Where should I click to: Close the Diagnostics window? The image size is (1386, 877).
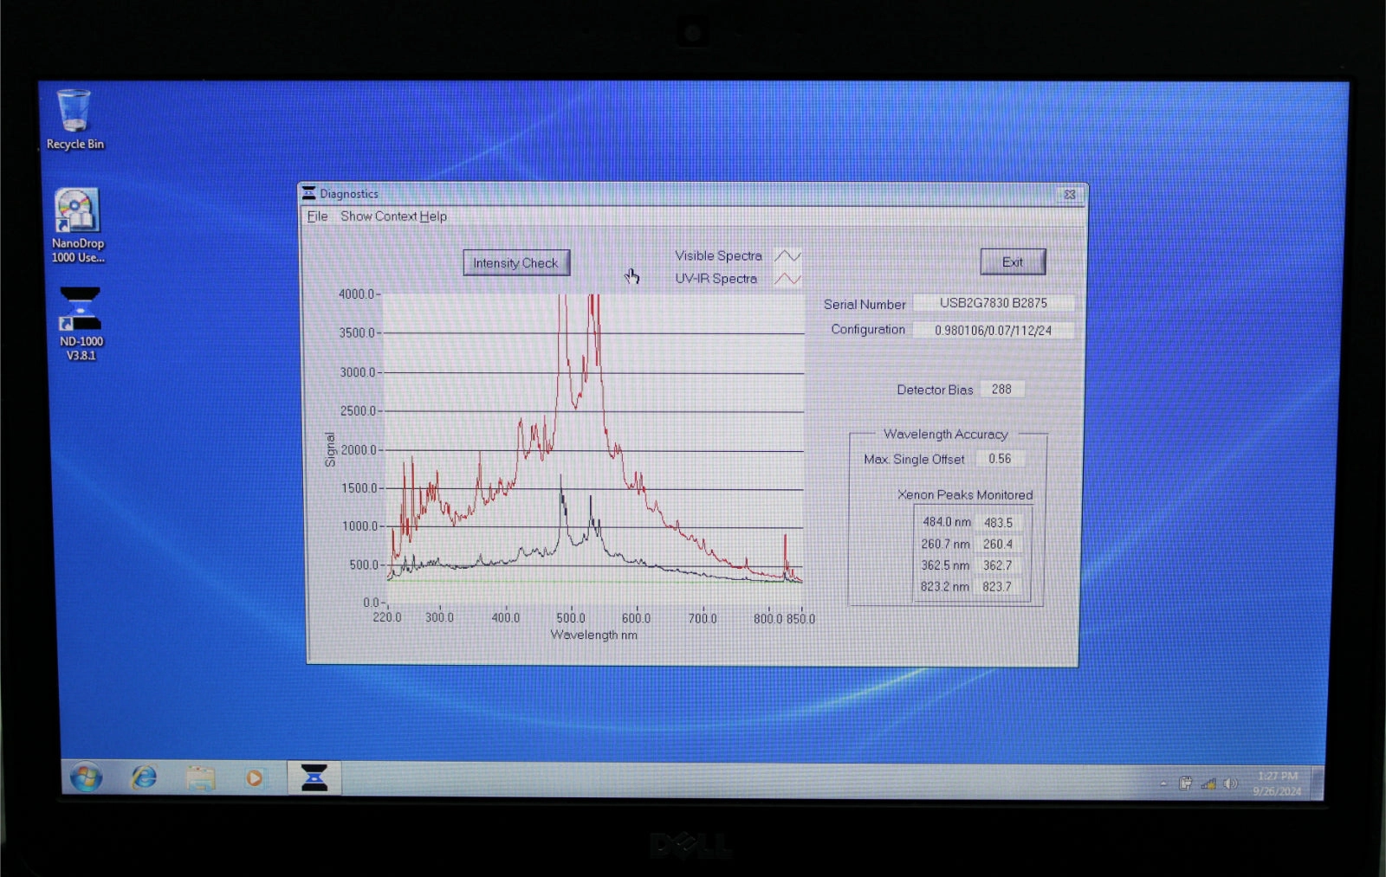click(1070, 195)
